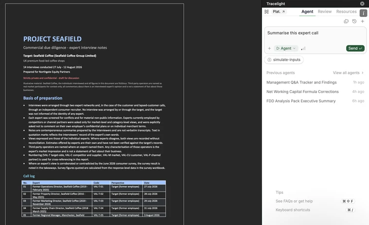Select the VAL-T-02 code cell
Screen dimensions: 369x225
[101, 195]
